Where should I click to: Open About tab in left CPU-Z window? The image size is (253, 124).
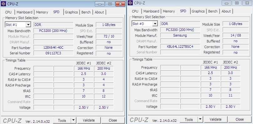point(99,12)
